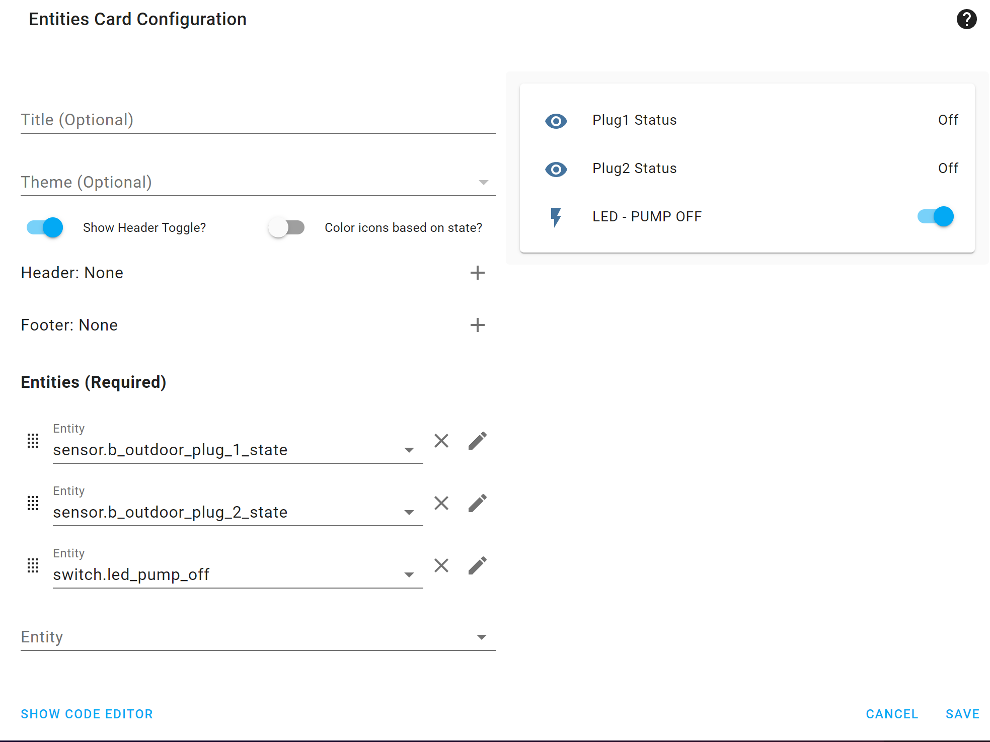
Task: Remove the sensor.b_outdoor_plug_2_state entity row
Action: [441, 503]
